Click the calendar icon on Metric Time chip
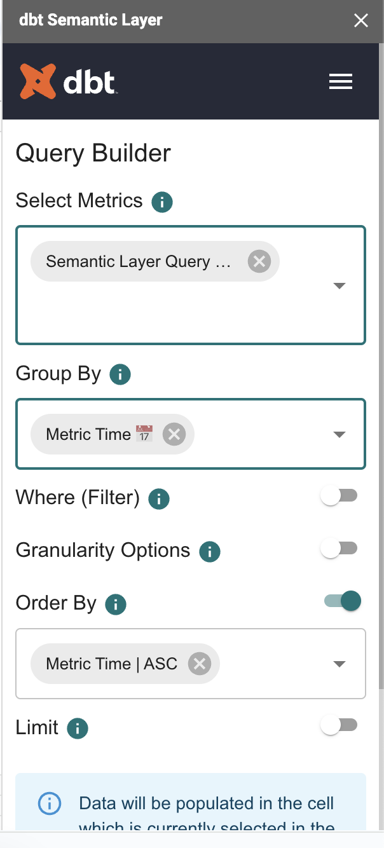This screenshot has height=848, width=384. pos(144,434)
